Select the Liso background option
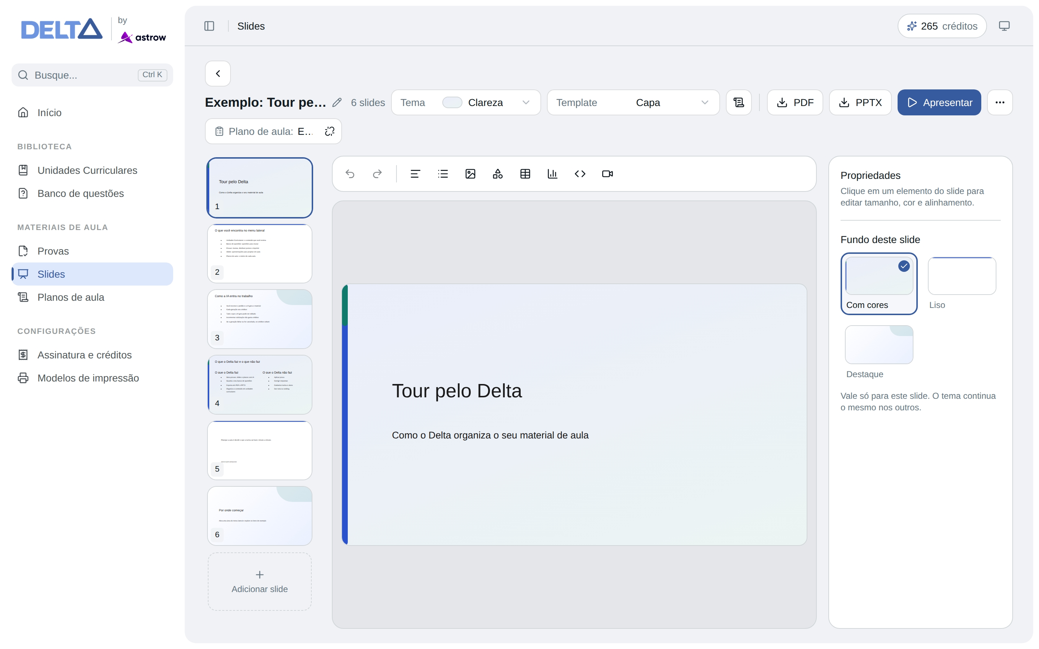The width and height of the screenshot is (1039, 649). coord(962,284)
